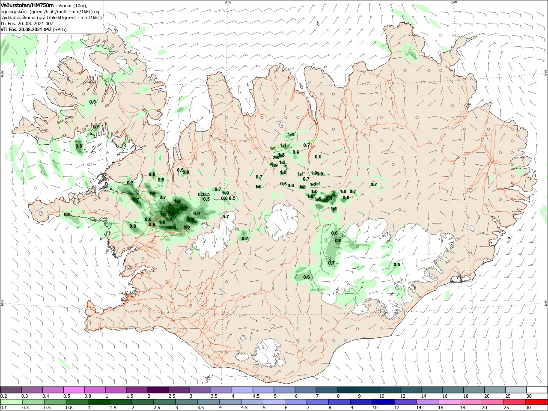The width and height of the screenshot is (548, 411).
Task: Click the 2.4 precipitation value on the map
Action: tap(276, 158)
